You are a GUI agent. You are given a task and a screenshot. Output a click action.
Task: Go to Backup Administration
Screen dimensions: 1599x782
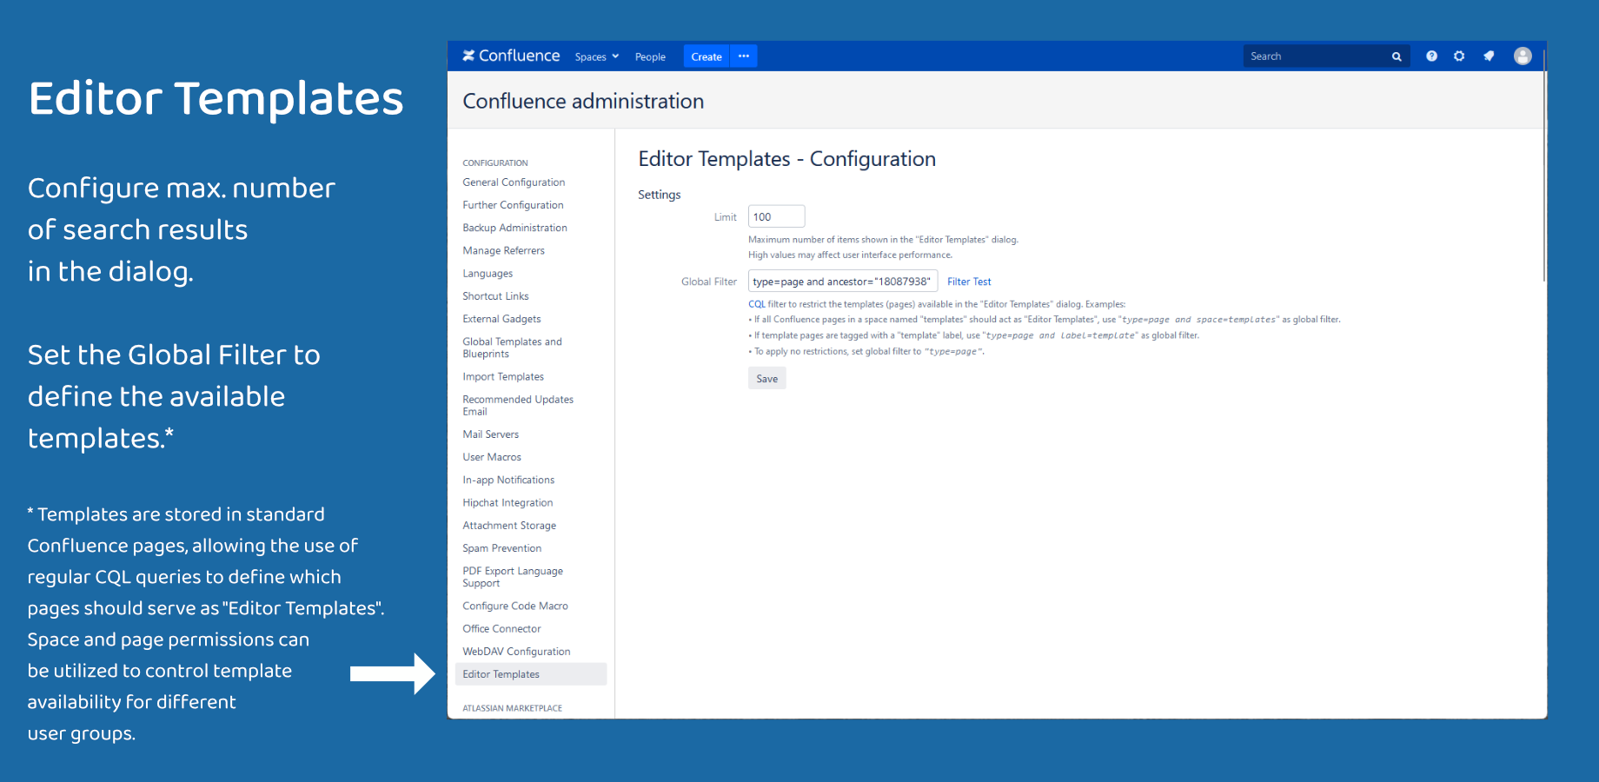[x=514, y=228]
